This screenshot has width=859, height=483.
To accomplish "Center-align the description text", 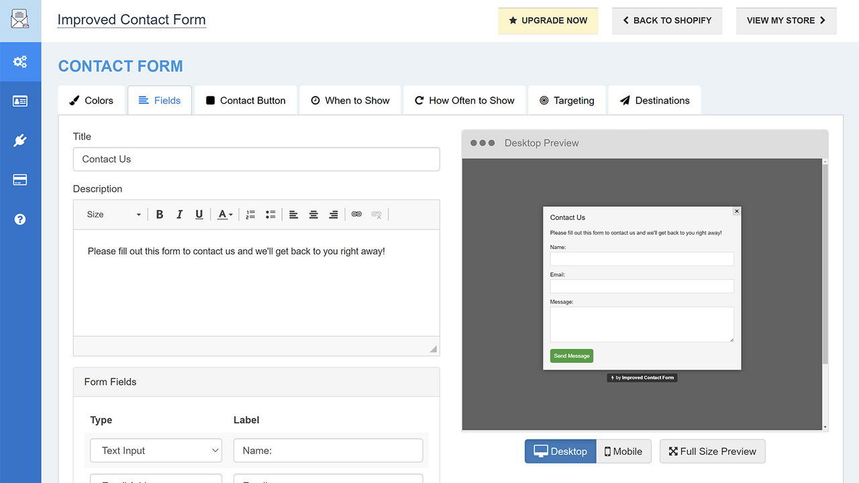I will (x=313, y=214).
